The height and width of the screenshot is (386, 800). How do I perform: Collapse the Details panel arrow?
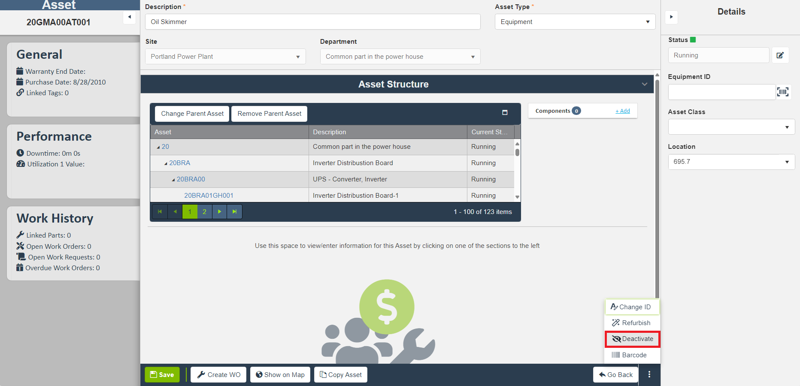click(x=671, y=17)
